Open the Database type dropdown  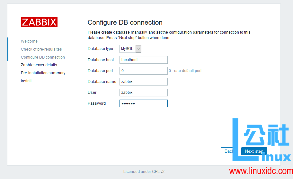(130, 49)
